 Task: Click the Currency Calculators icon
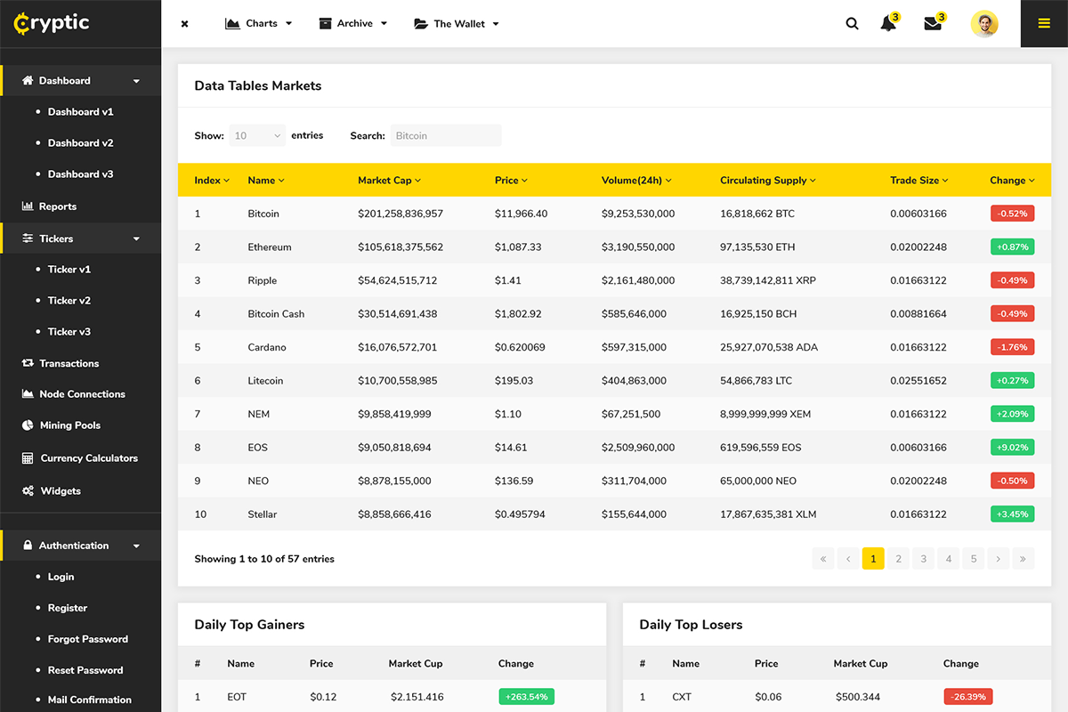click(28, 458)
